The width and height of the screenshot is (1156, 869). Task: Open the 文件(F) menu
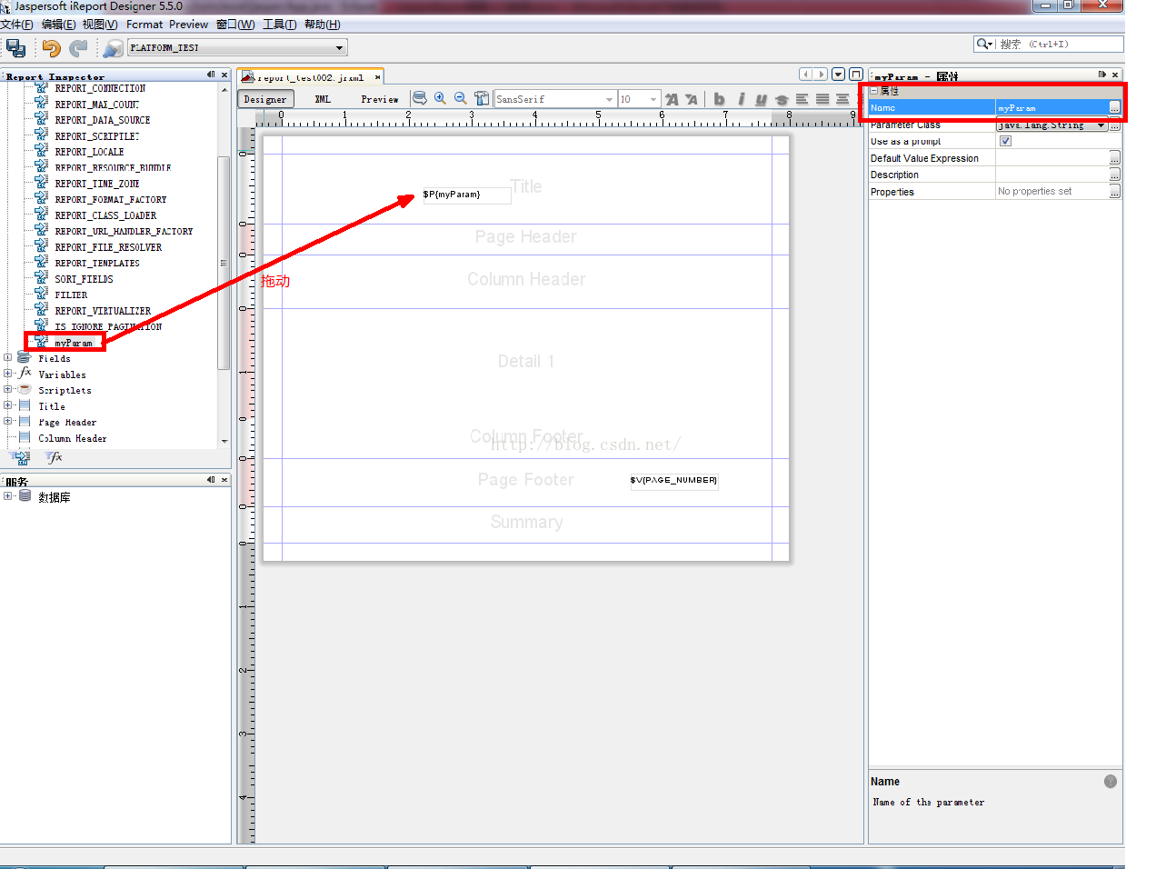(x=16, y=25)
